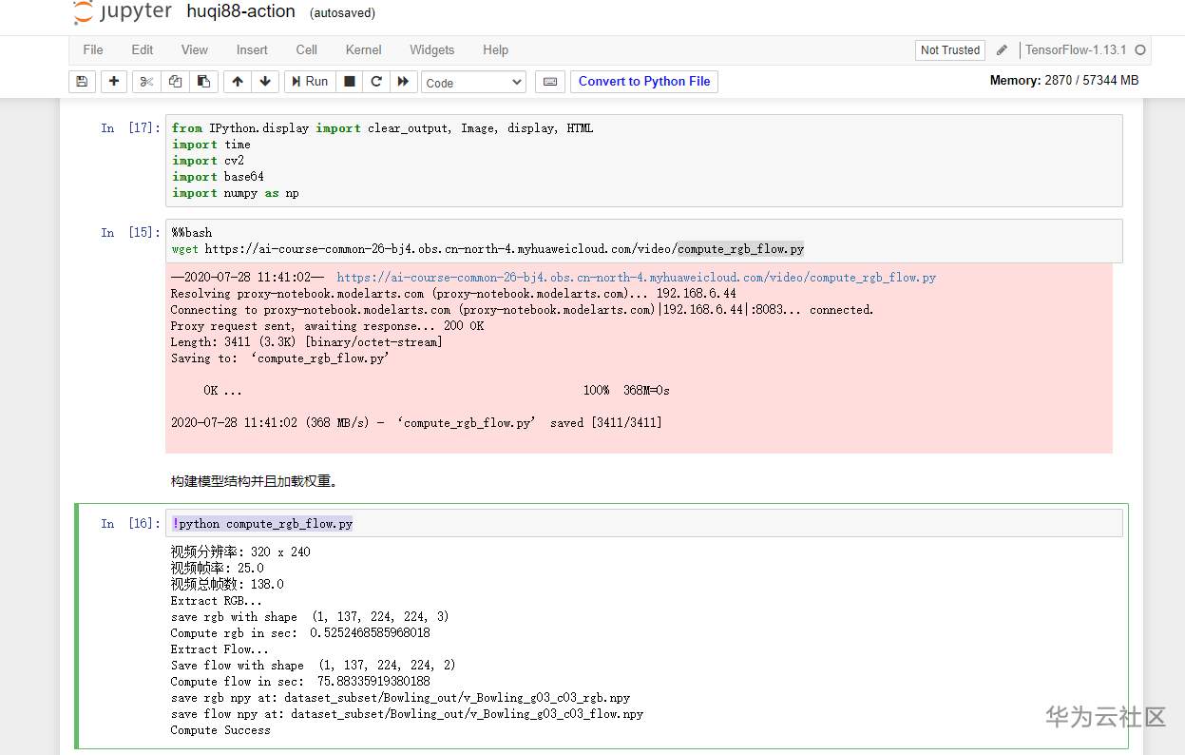Viewport: 1185px width, 755px height.
Task: Open the cell type Code dropdown
Action: (473, 83)
